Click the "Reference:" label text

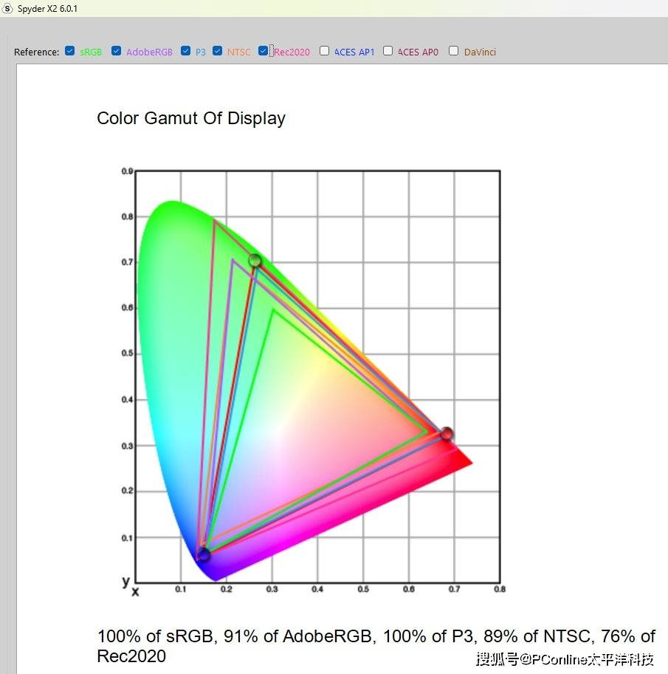(x=37, y=52)
